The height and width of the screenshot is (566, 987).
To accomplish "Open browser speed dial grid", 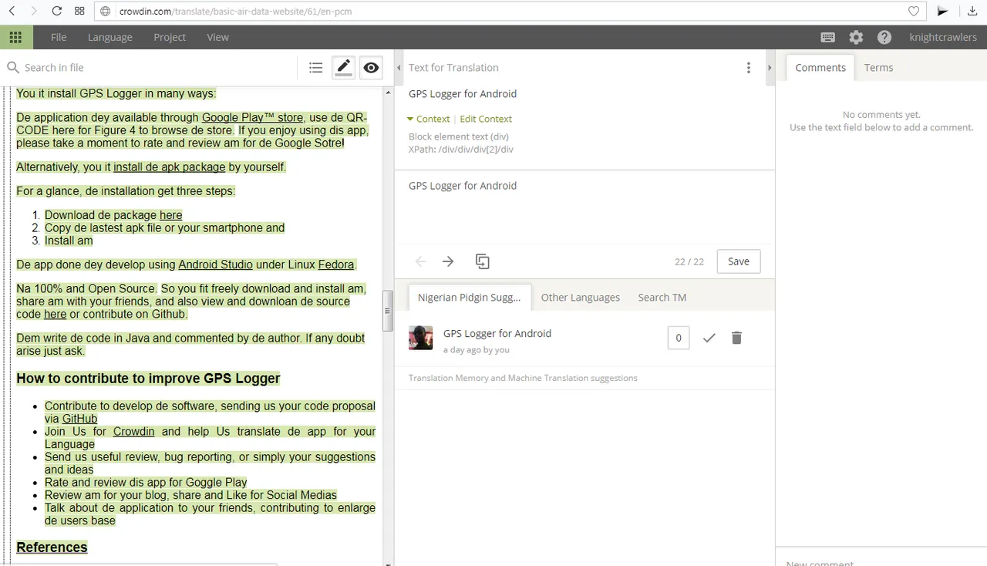I will [79, 11].
